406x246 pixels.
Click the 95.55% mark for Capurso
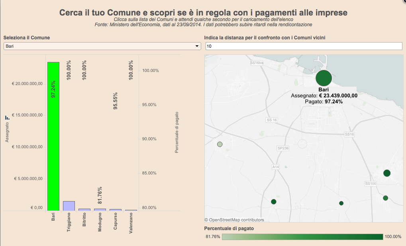pyautogui.click(x=116, y=101)
